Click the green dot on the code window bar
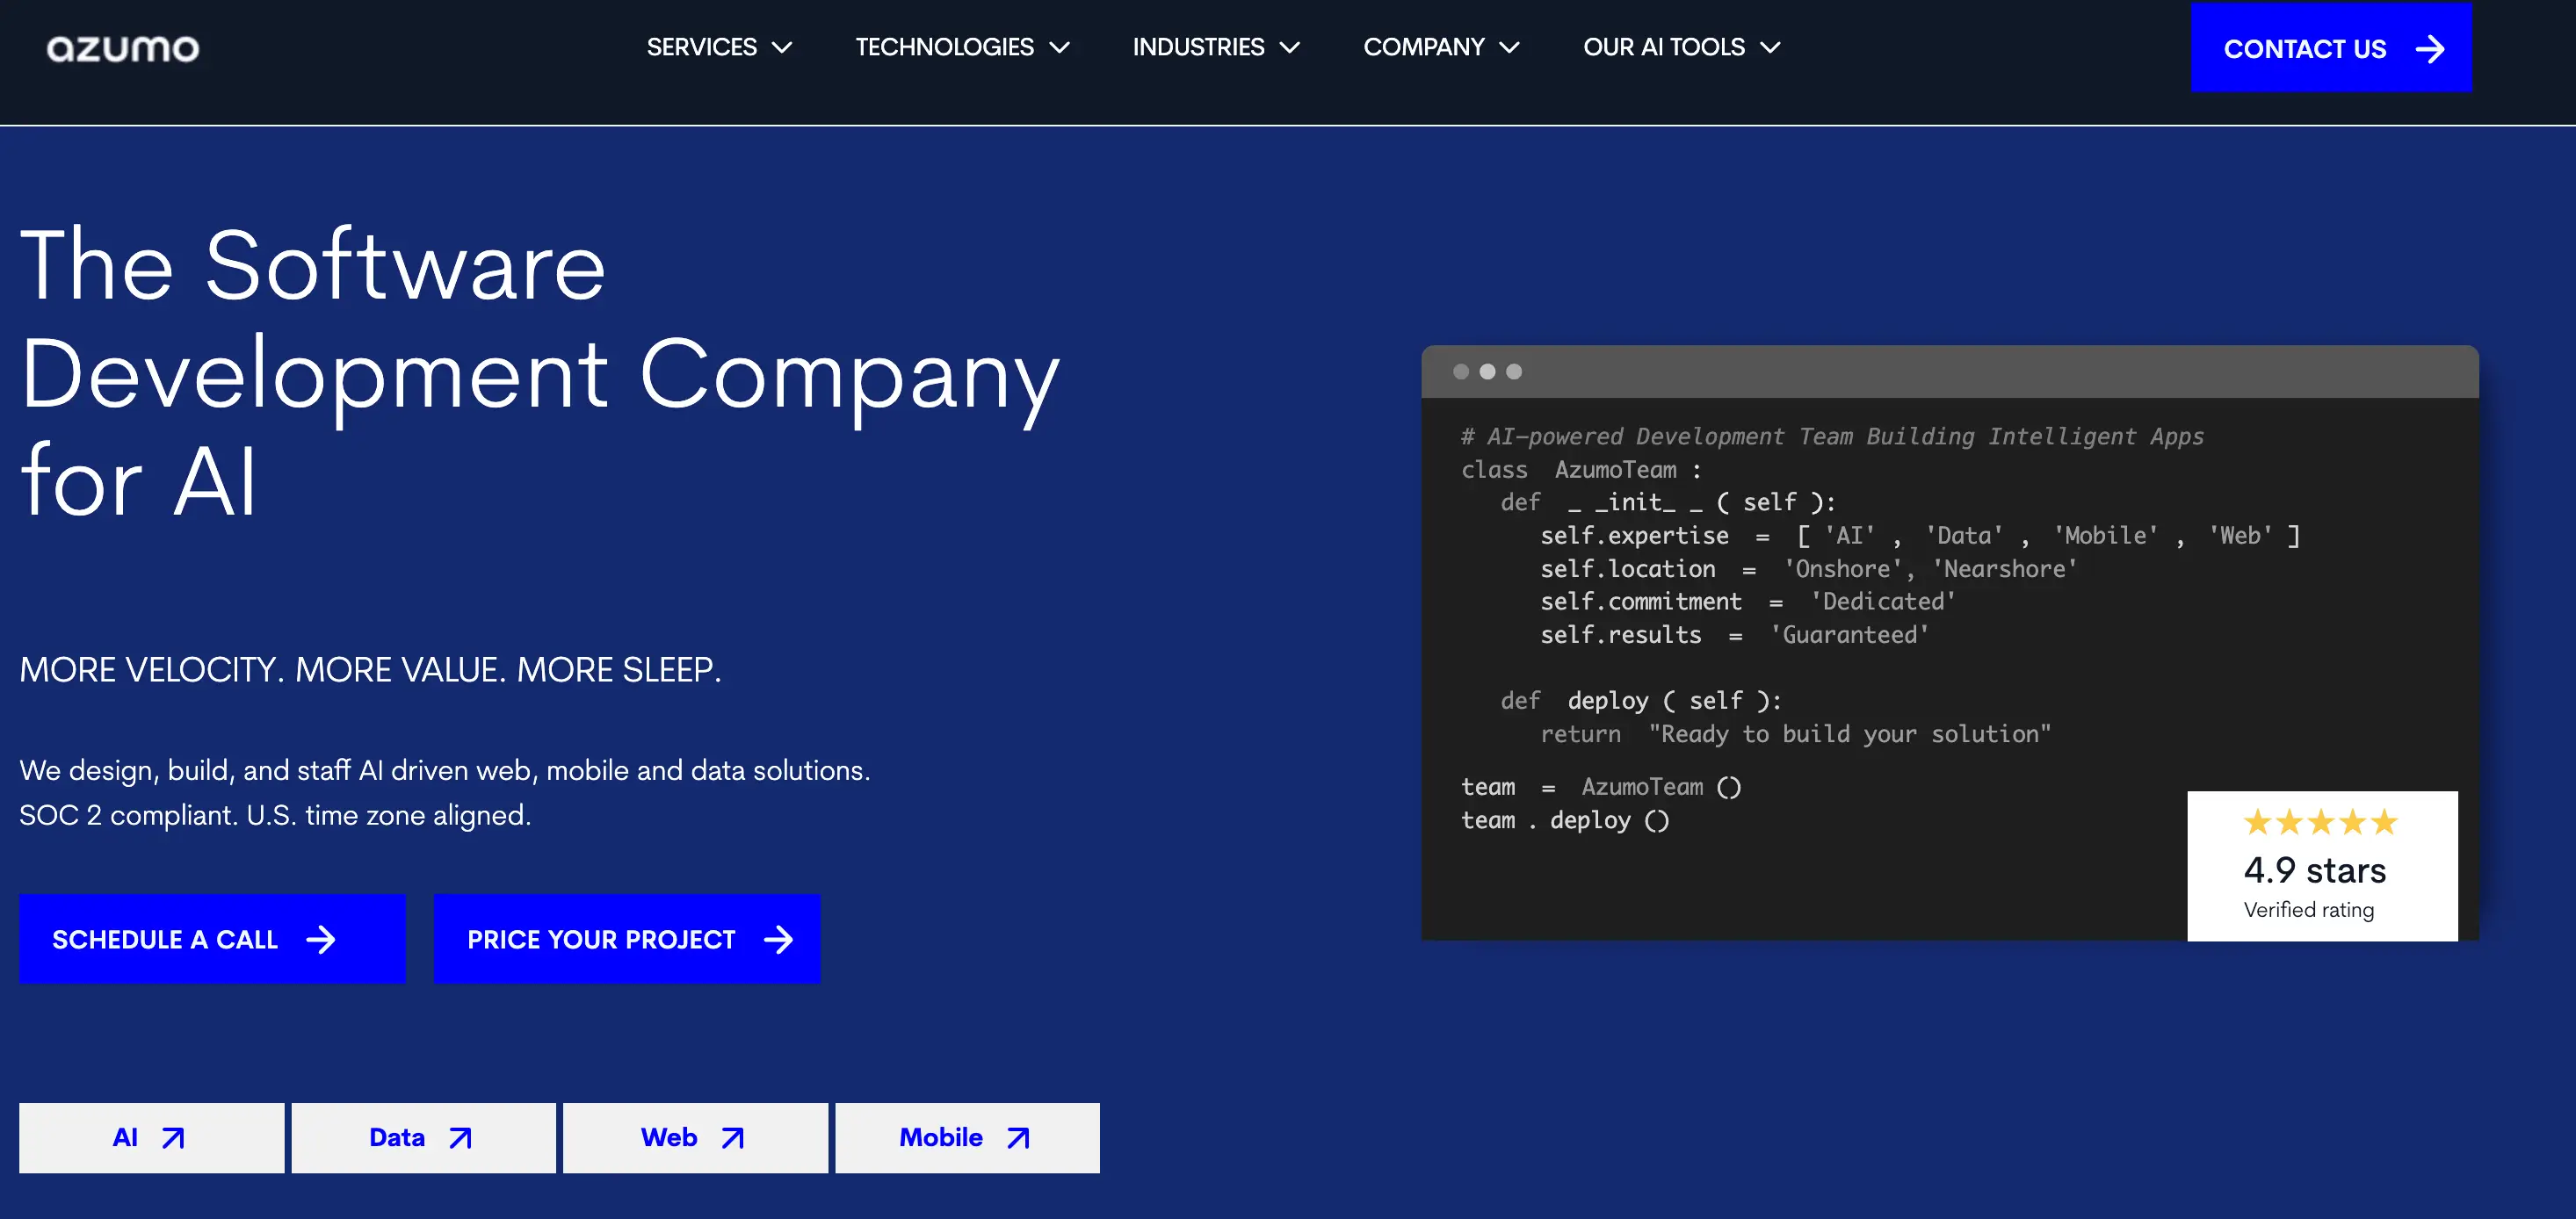 coord(1513,372)
